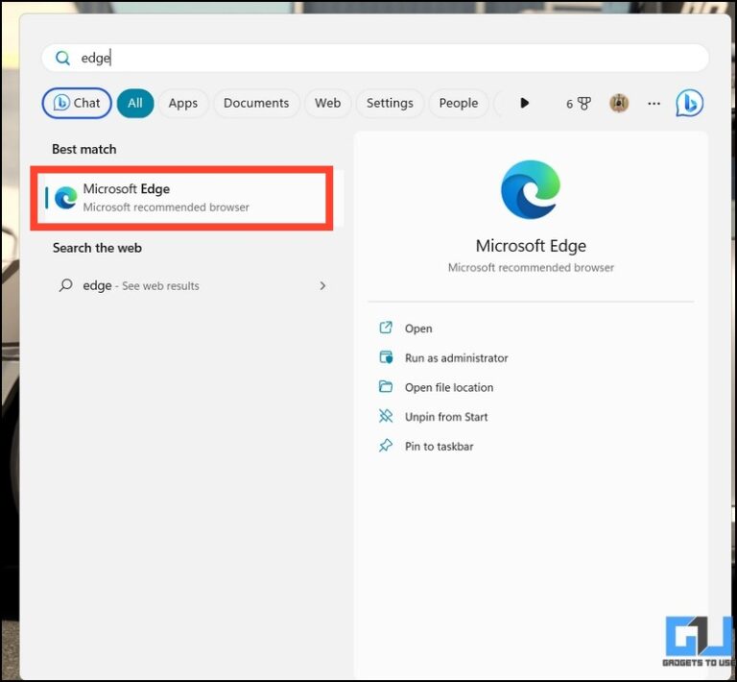This screenshot has width=737, height=682.
Task: Switch to the Documents filter
Action: (x=256, y=103)
